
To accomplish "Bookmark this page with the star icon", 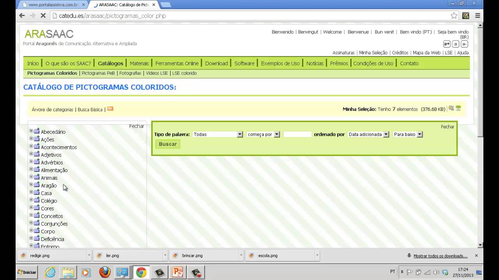I will click(454, 16).
